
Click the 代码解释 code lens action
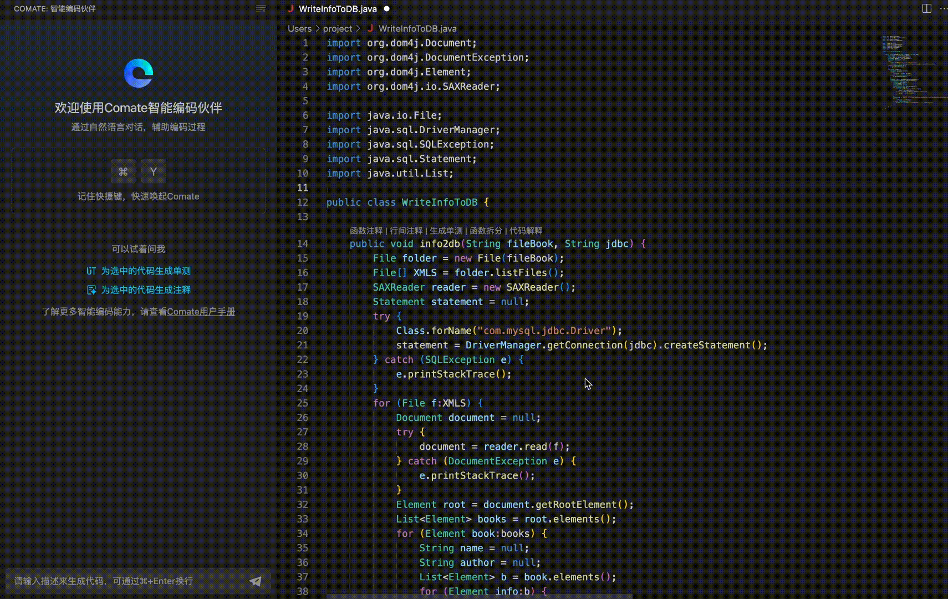pos(526,231)
